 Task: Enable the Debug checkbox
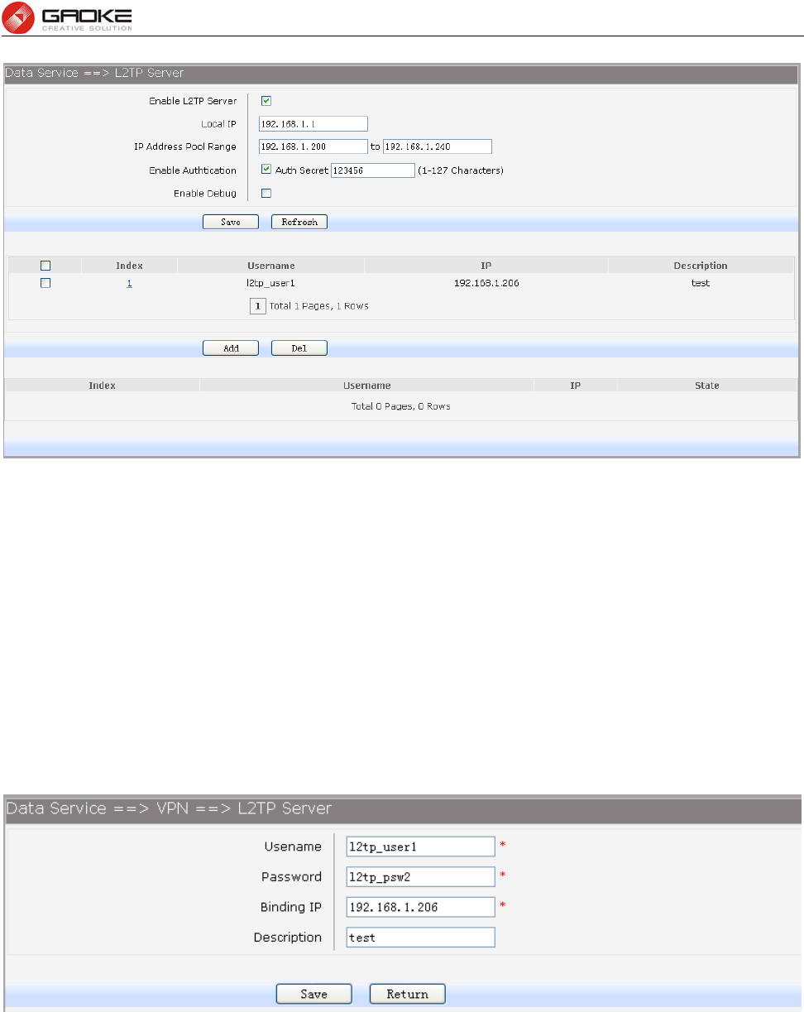[266, 194]
